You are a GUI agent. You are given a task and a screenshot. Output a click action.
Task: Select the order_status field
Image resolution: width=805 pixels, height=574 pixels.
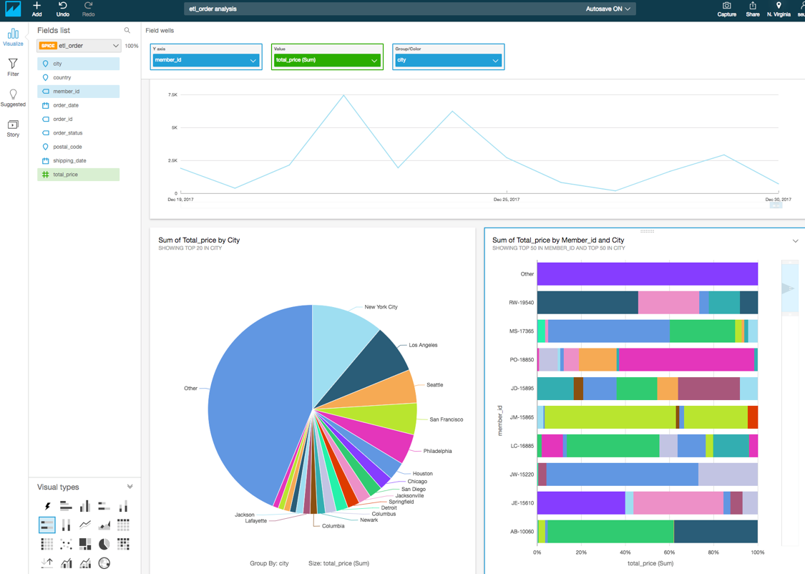pyautogui.click(x=79, y=133)
